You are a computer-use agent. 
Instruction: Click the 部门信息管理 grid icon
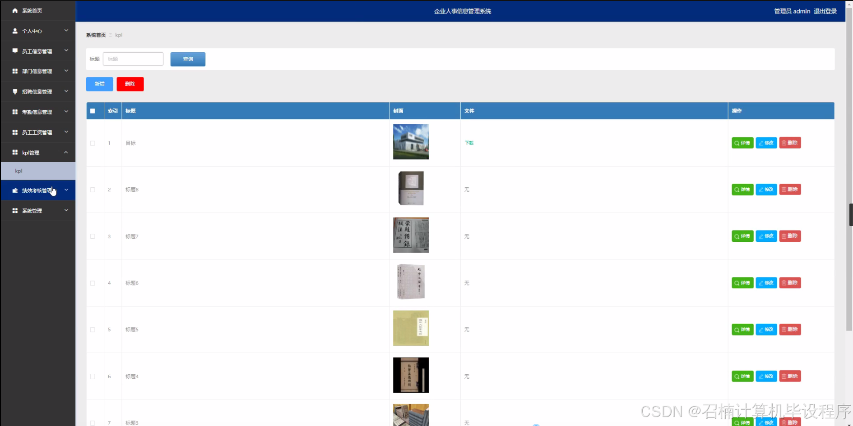click(15, 71)
